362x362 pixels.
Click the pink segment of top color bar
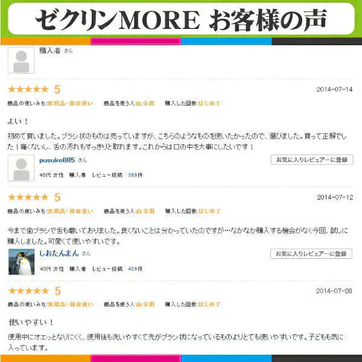136,41
